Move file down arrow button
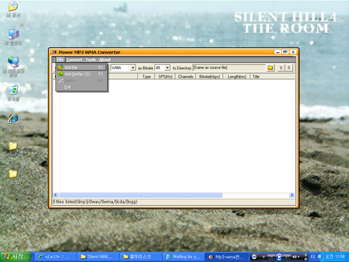 coord(289,68)
